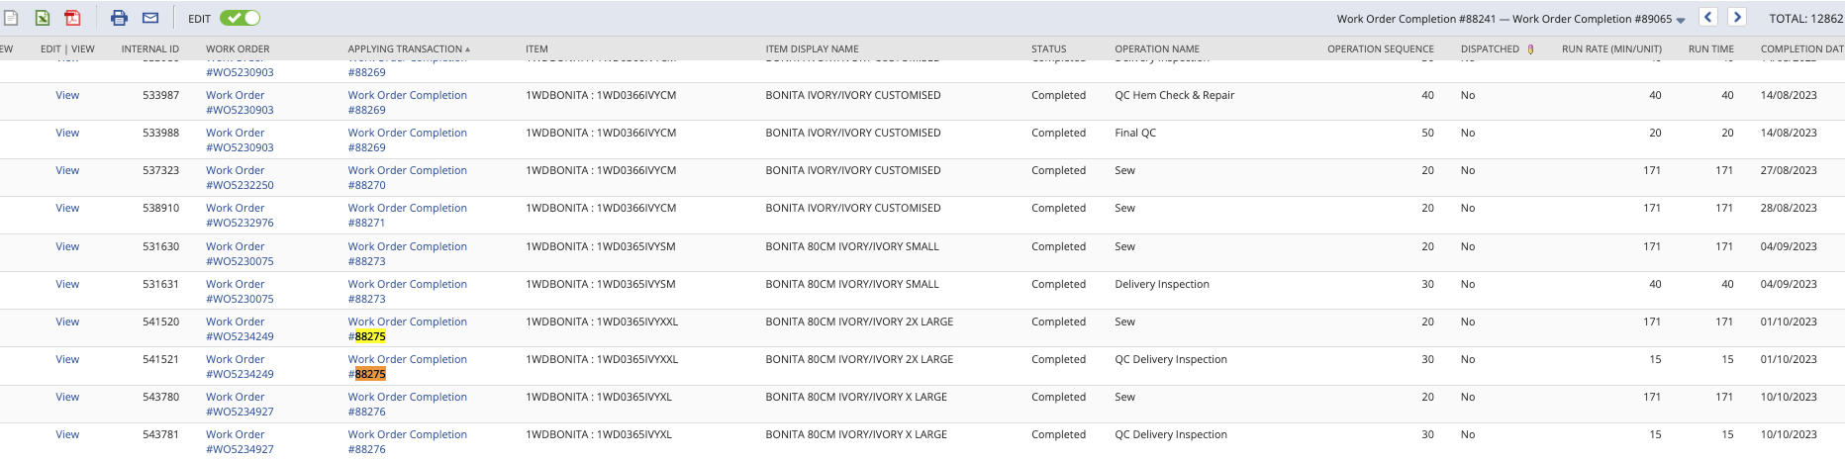Select completion date 28/08/2023
1845x460 pixels.
click(x=1789, y=208)
